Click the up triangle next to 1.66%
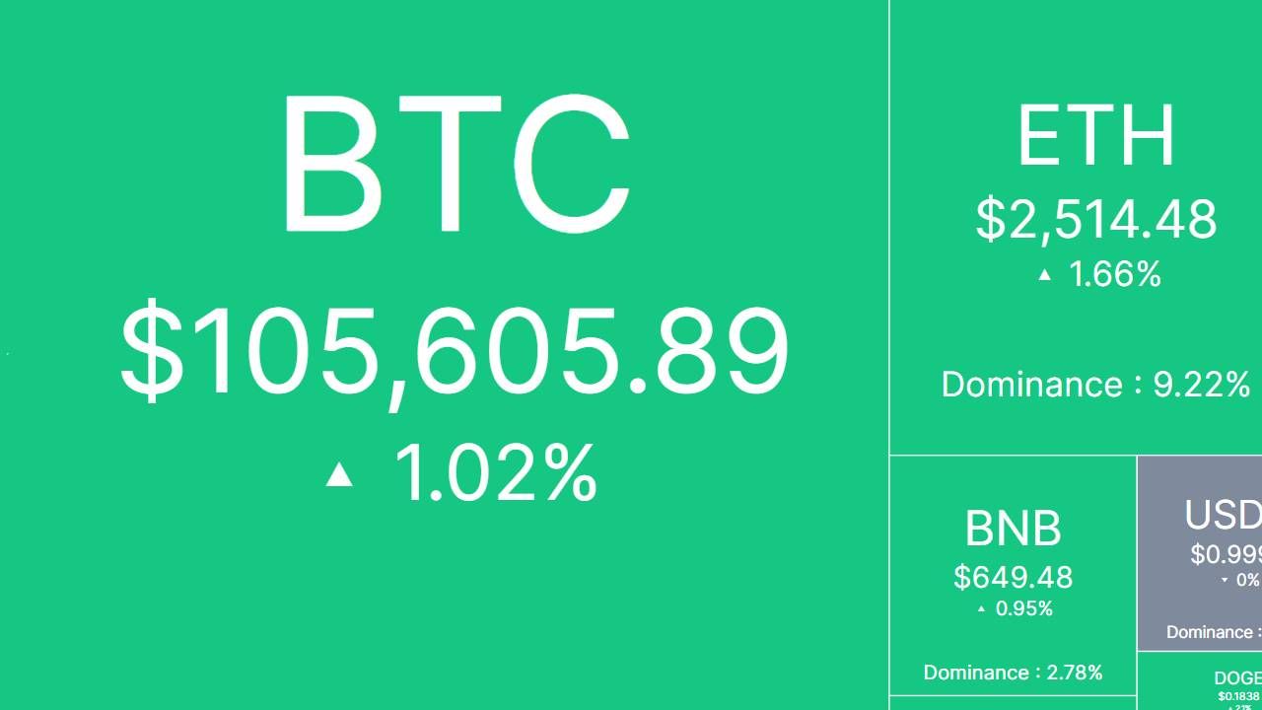Screen dimensions: 1262x710 point(1045,275)
